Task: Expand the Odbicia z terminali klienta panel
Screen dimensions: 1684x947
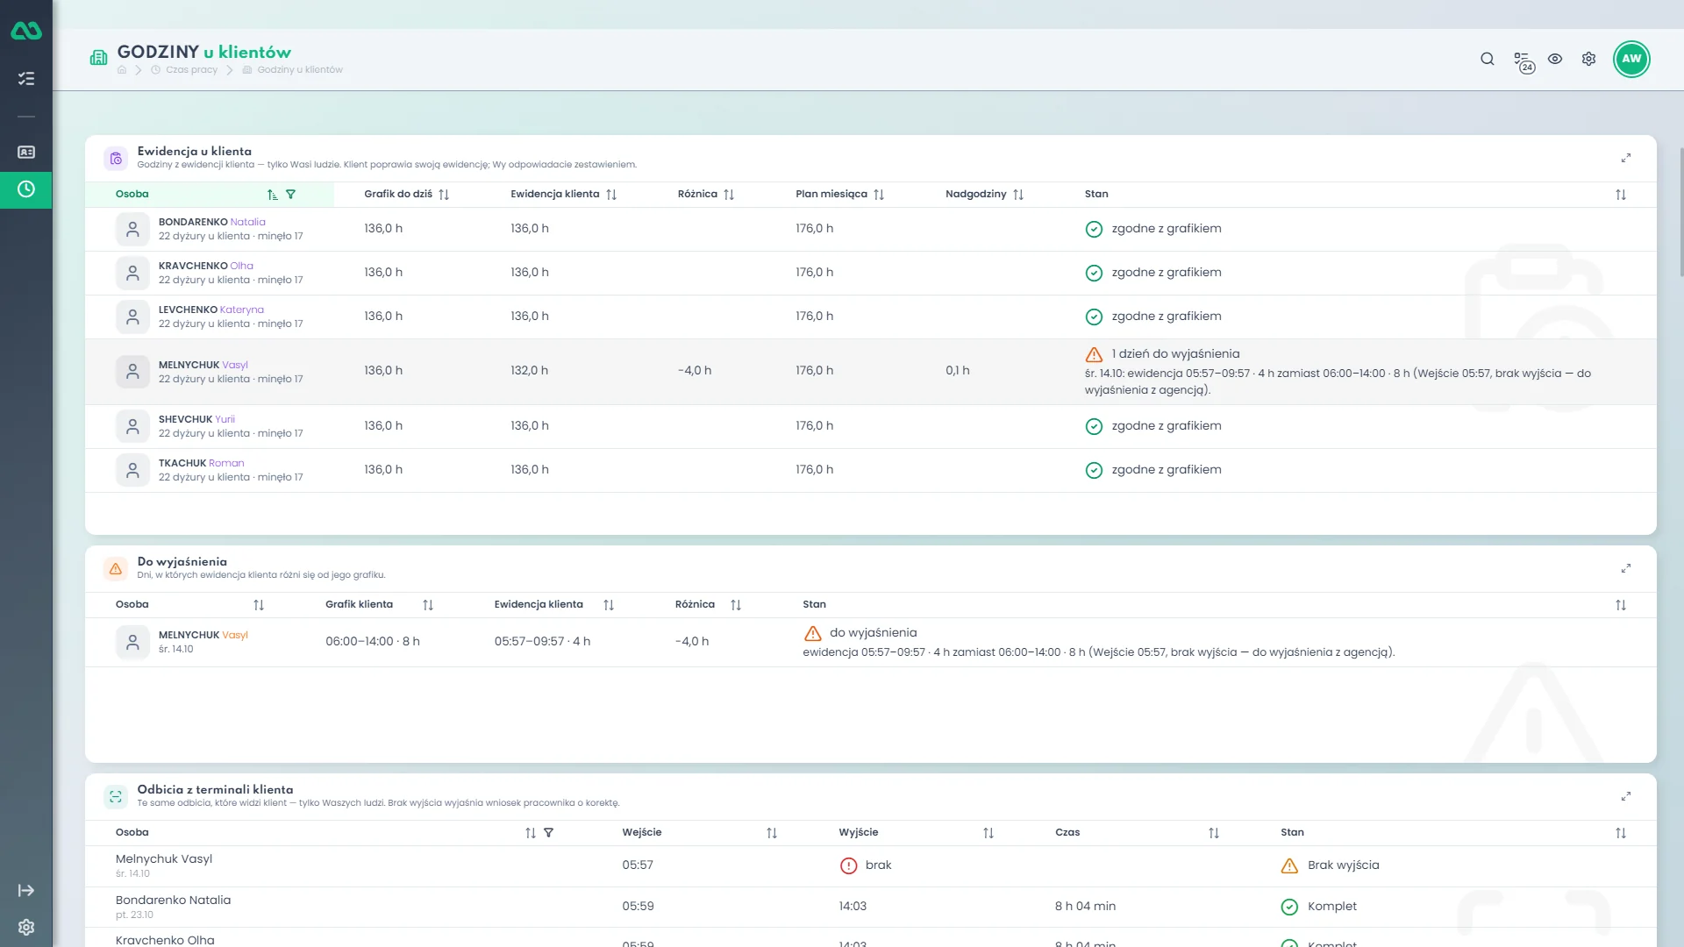Action: point(1626,796)
